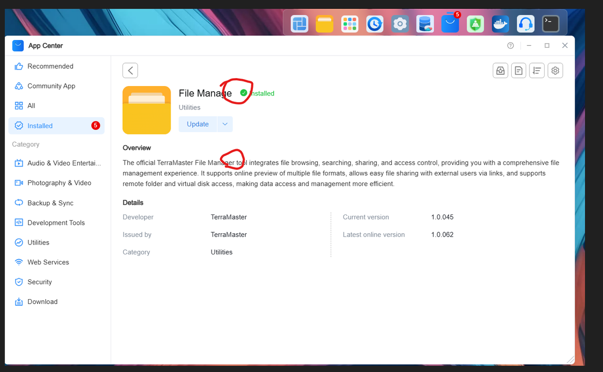Click the Latest online version label
The height and width of the screenshot is (372, 603).
coord(374,235)
